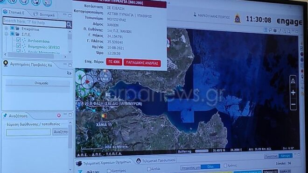Uncheck the Βιομηχανίες-SEVESO layer

coord(19,46)
